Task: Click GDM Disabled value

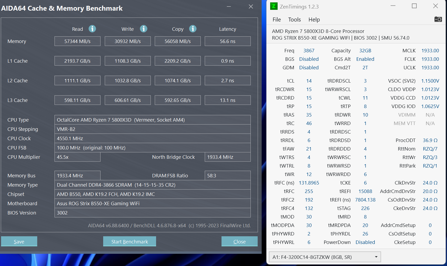Action: pos(309,67)
